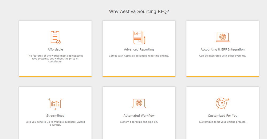Viewport: 267px width, 139px height.
Task: Click the fingerprint laptop icon above Accounting & ERP Integration
Action: click(x=223, y=37)
